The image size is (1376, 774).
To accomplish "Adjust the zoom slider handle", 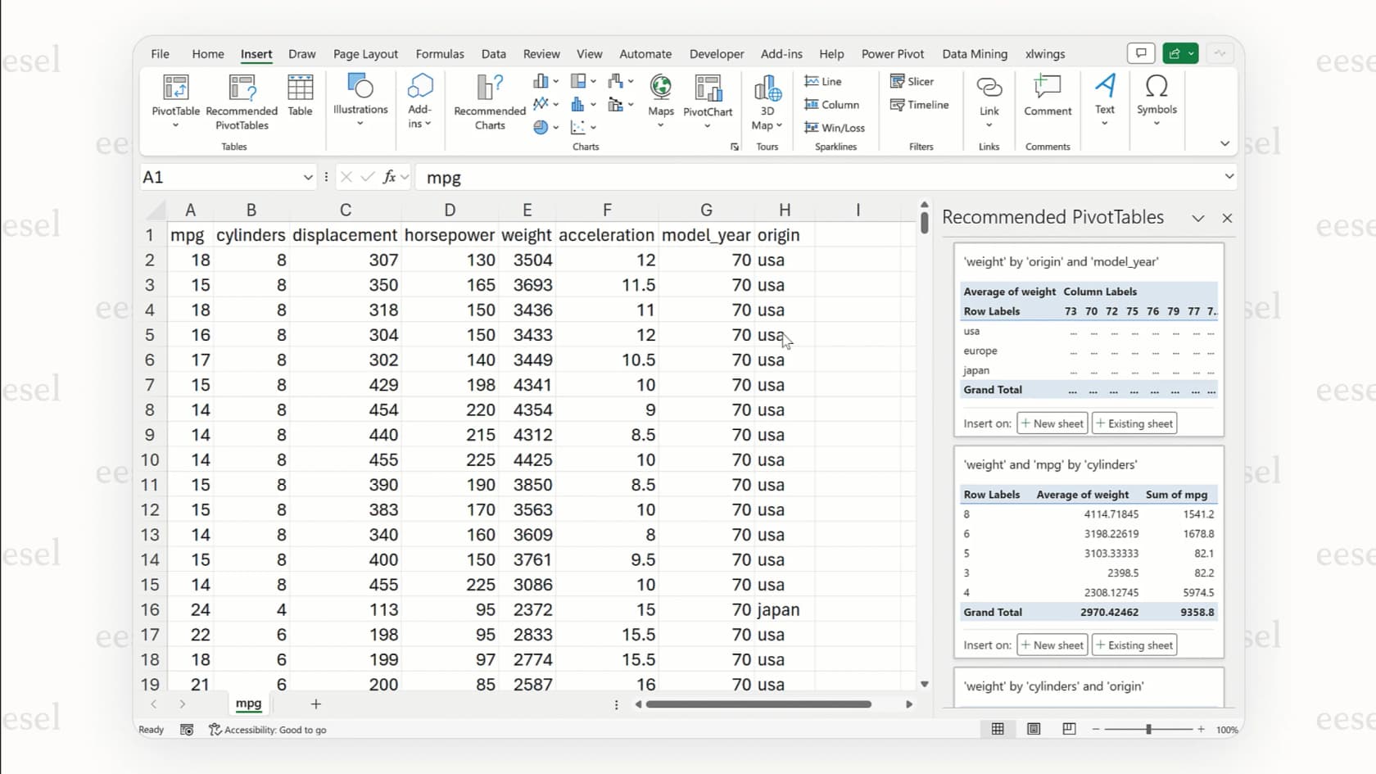I will (x=1148, y=729).
